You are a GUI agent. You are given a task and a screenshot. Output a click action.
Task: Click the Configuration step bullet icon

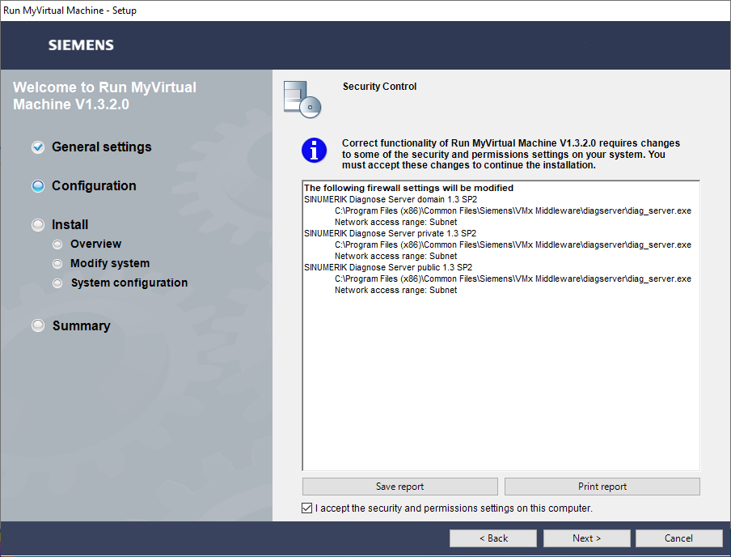coord(37,186)
